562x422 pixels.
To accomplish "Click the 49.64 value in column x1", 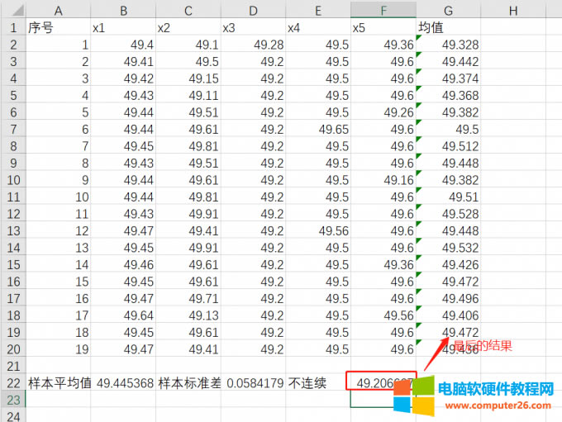I will click(124, 315).
